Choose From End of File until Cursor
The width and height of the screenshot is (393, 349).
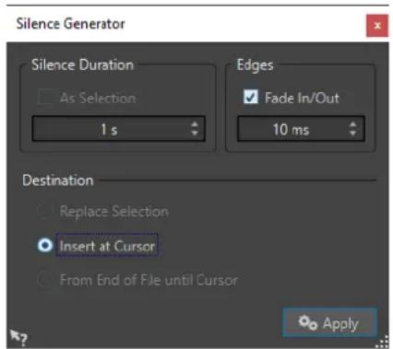coord(45,280)
